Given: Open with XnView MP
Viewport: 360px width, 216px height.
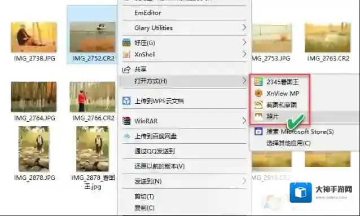Looking at the screenshot, I should [282, 94].
